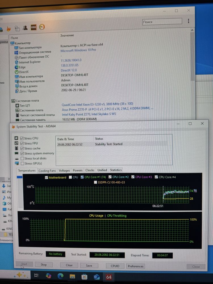Launch Microsoft Edge from the taskbar
Screen dimensions: 213x284
[60, 276]
